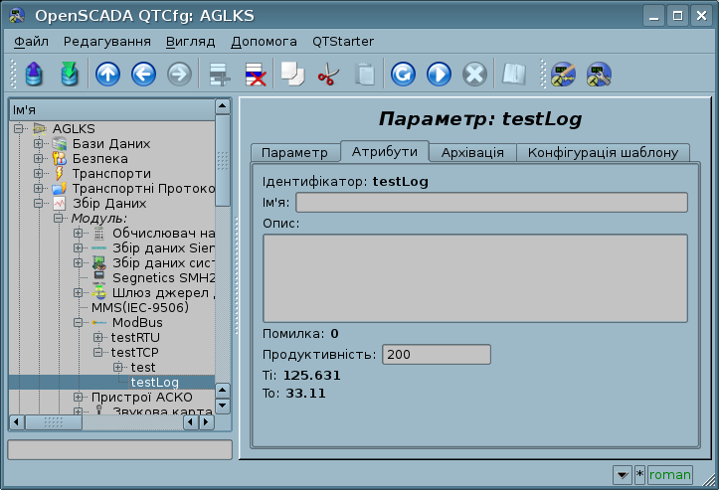719x490 pixels.
Task: Open the dropdown arrow in status bar
Action: click(622, 474)
